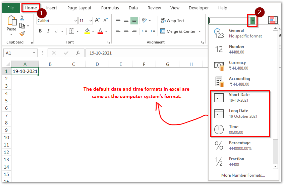This screenshot has height=185, width=284.
Task: Open the orientation options arrow
Action: pyautogui.click(x=150, y=20)
